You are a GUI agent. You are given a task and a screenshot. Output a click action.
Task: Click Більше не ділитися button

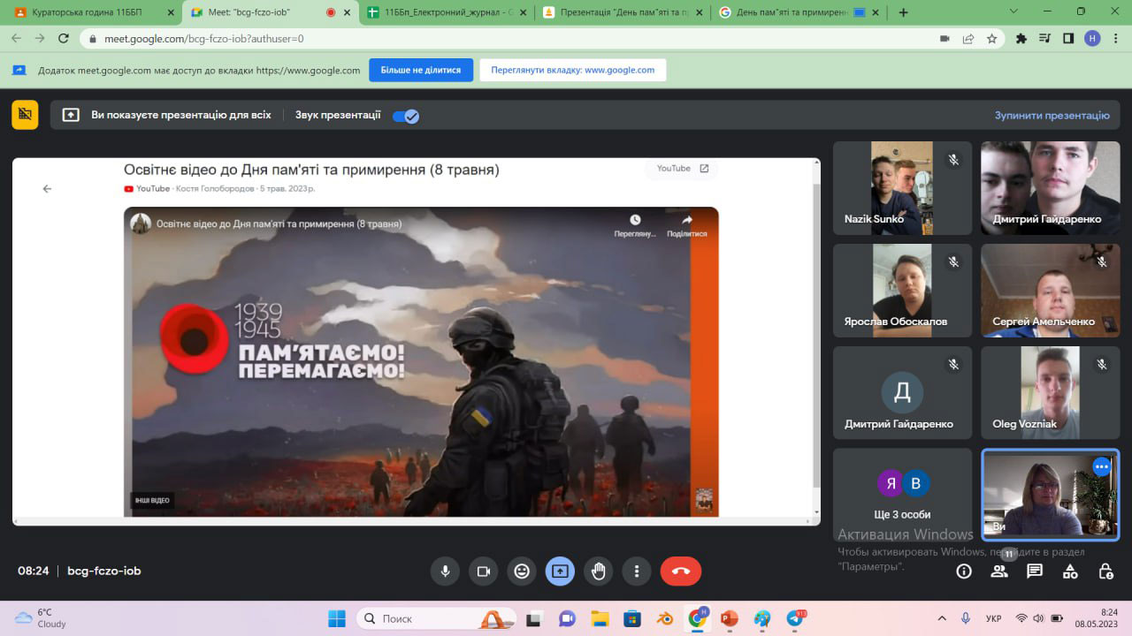coord(421,70)
